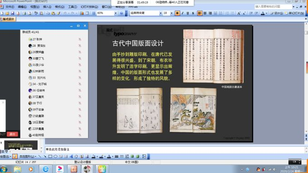Screen dimensions: 308x173
Task: Click the Open folder icon
Action: point(7,13)
